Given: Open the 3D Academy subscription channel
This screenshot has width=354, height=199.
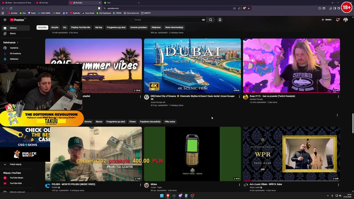Looking at the screenshot, I should pyautogui.click(x=15, y=54).
